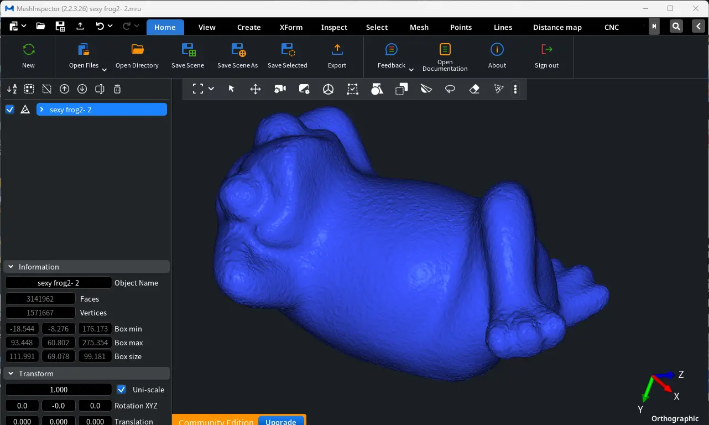This screenshot has height=425, width=709.
Task: Delete selected object with trash icon
Action: point(117,89)
